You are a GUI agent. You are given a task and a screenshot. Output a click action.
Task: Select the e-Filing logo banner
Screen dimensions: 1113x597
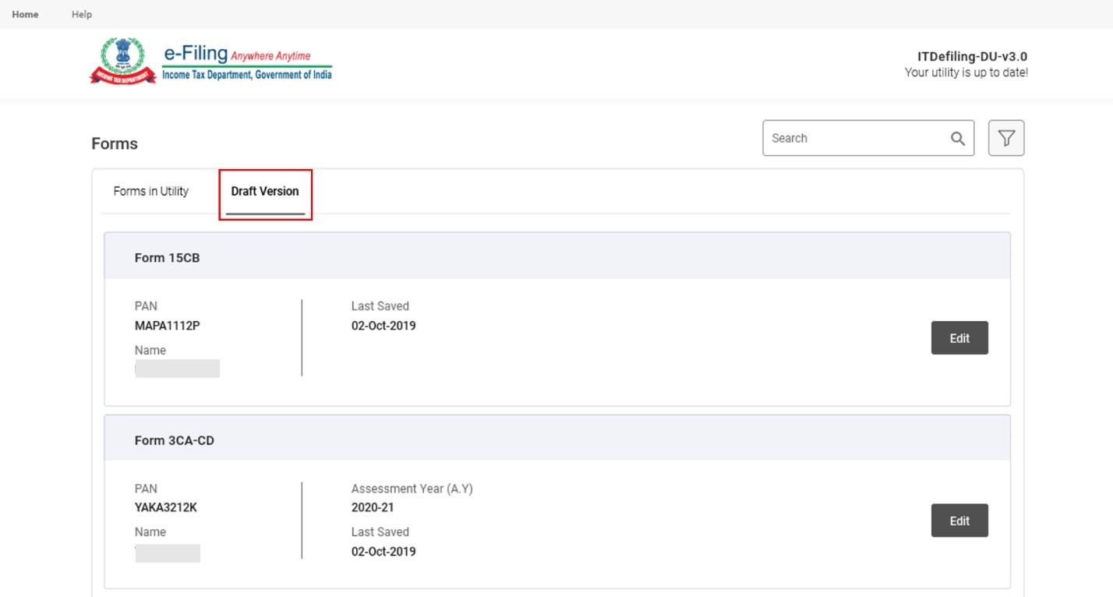193,55
